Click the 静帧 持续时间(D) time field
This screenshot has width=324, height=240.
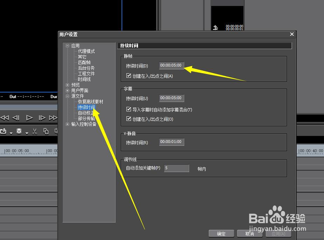pos(172,66)
